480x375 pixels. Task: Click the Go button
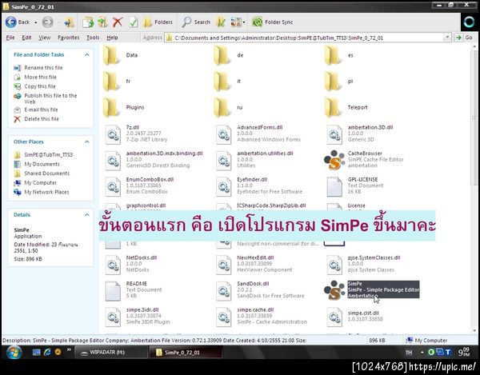(464, 38)
